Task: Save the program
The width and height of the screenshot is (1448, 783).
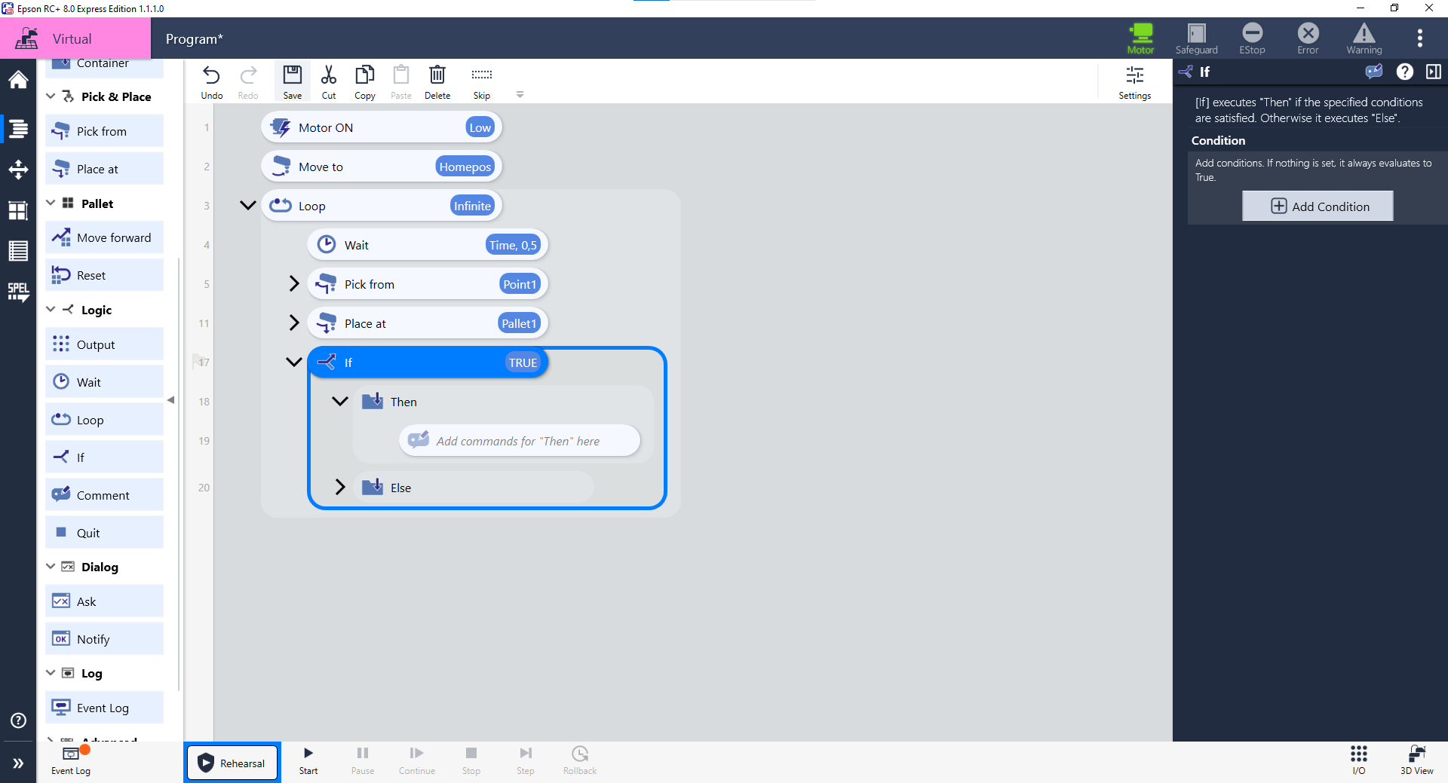Action: 293,82
